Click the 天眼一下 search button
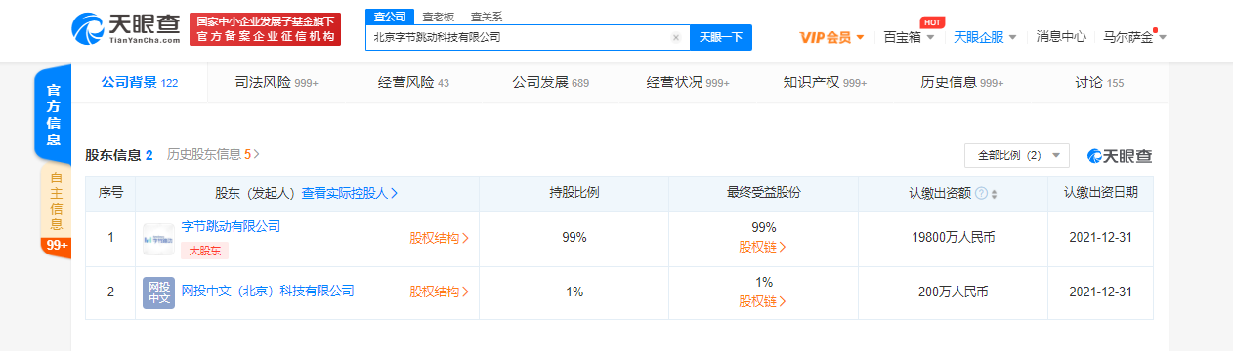The width and height of the screenshot is (1233, 351). pos(721,38)
